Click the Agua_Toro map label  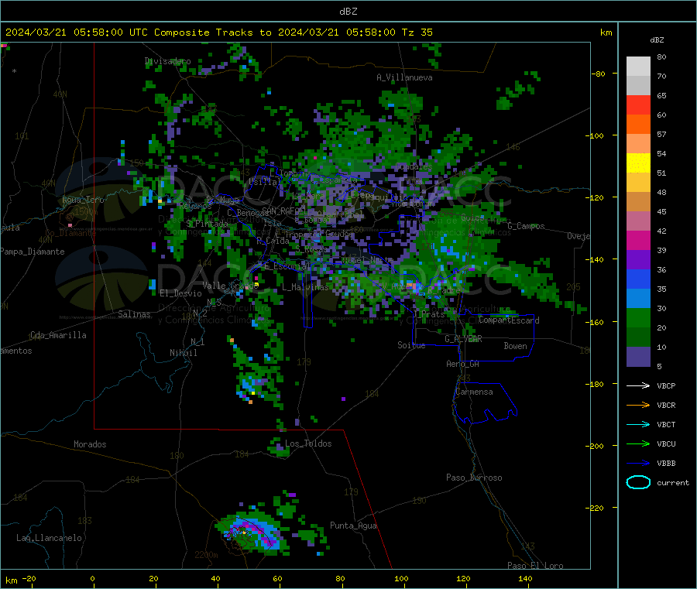pyautogui.click(x=83, y=200)
